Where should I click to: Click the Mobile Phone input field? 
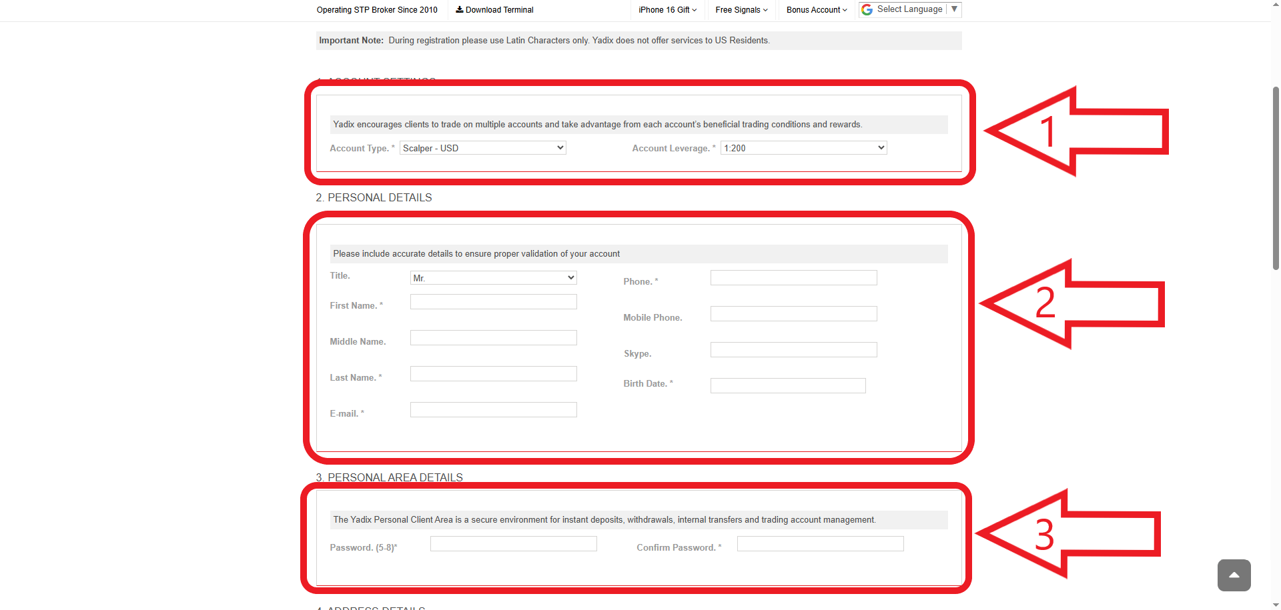(793, 314)
